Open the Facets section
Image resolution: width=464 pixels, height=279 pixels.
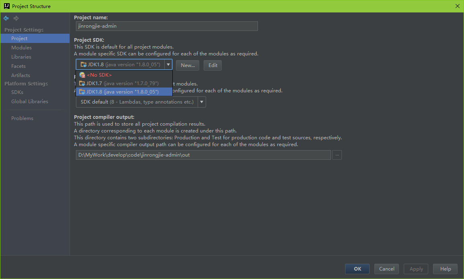pyautogui.click(x=18, y=66)
